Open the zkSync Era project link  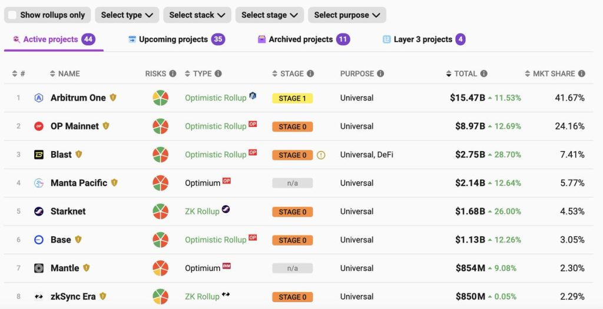click(73, 297)
